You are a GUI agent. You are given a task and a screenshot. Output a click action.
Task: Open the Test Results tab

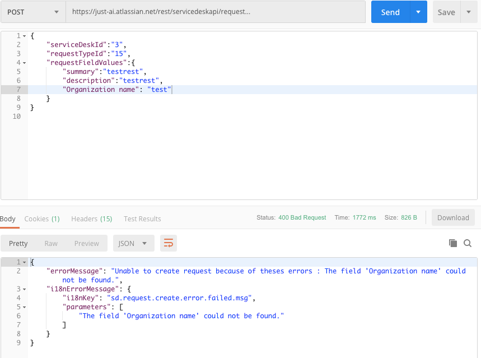click(142, 219)
